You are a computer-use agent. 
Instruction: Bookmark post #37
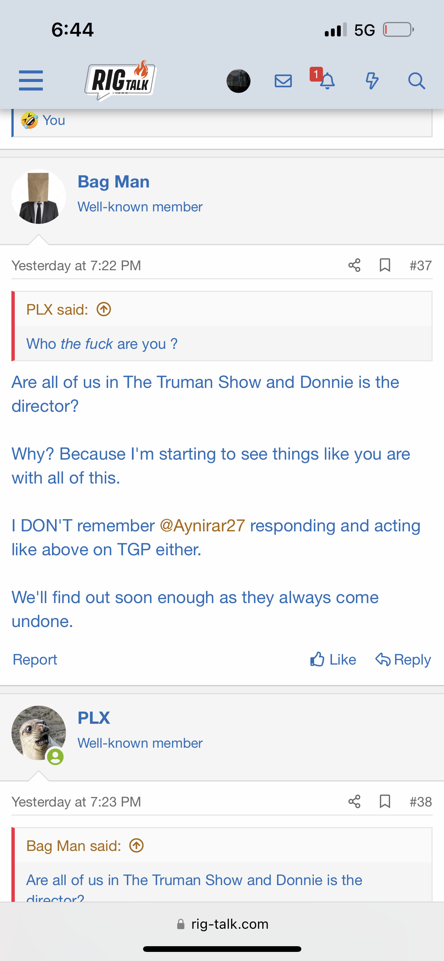click(x=385, y=265)
